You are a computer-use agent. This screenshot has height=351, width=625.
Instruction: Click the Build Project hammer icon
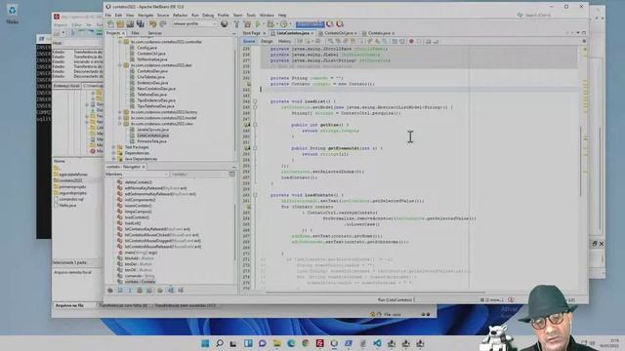[236, 24]
